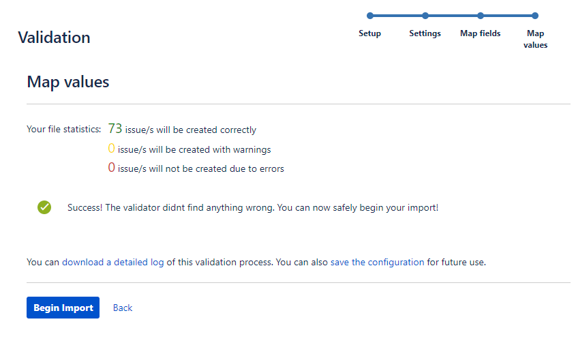
Task: Open the download a detailed log link
Action: coord(112,262)
